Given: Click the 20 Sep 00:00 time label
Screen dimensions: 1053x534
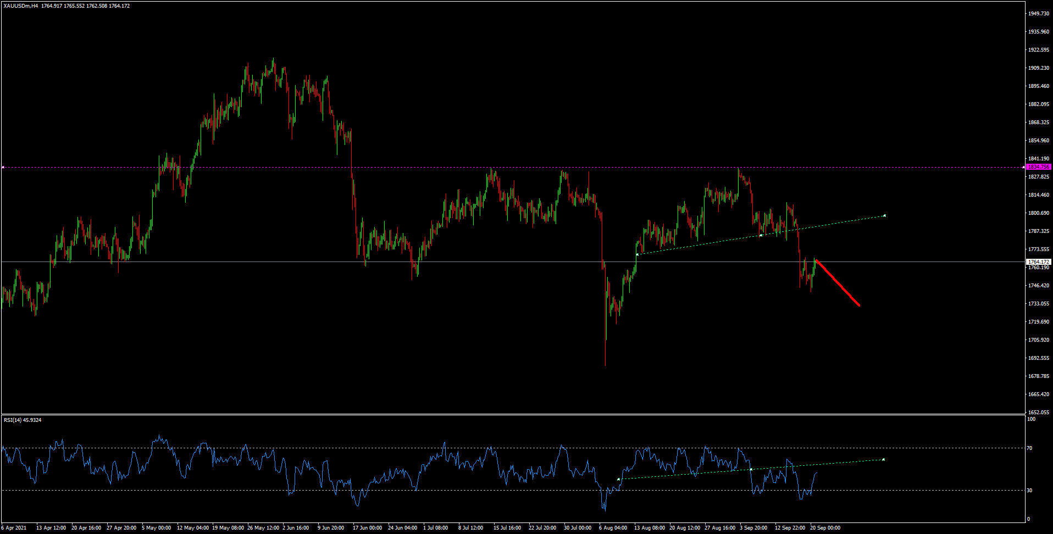Looking at the screenshot, I should [825, 528].
